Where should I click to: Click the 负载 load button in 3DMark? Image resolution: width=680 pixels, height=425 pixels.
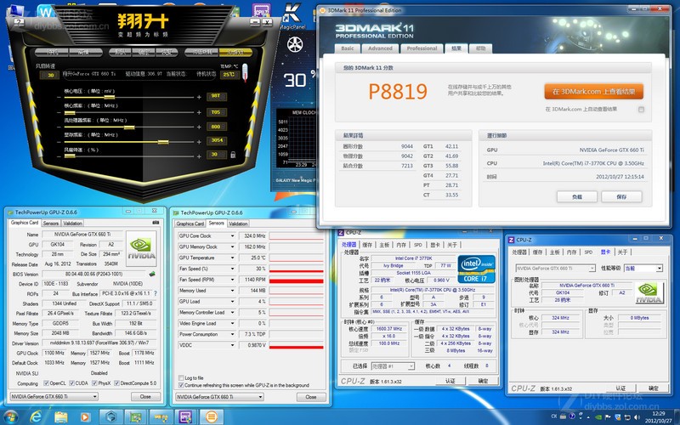(x=577, y=197)
